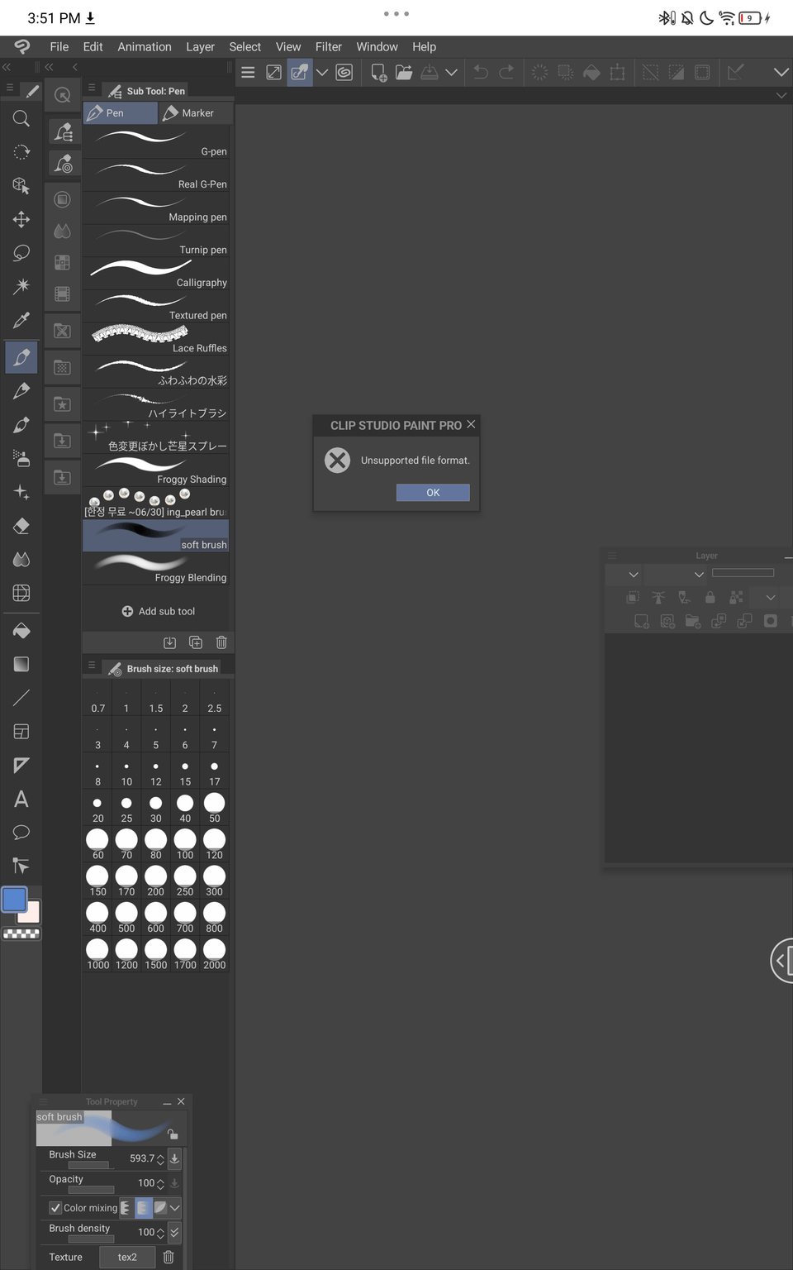Expand the blending mode dropdown in Layer panel
The height and width of the screenshot is (1270, 793).
point(633,574)
